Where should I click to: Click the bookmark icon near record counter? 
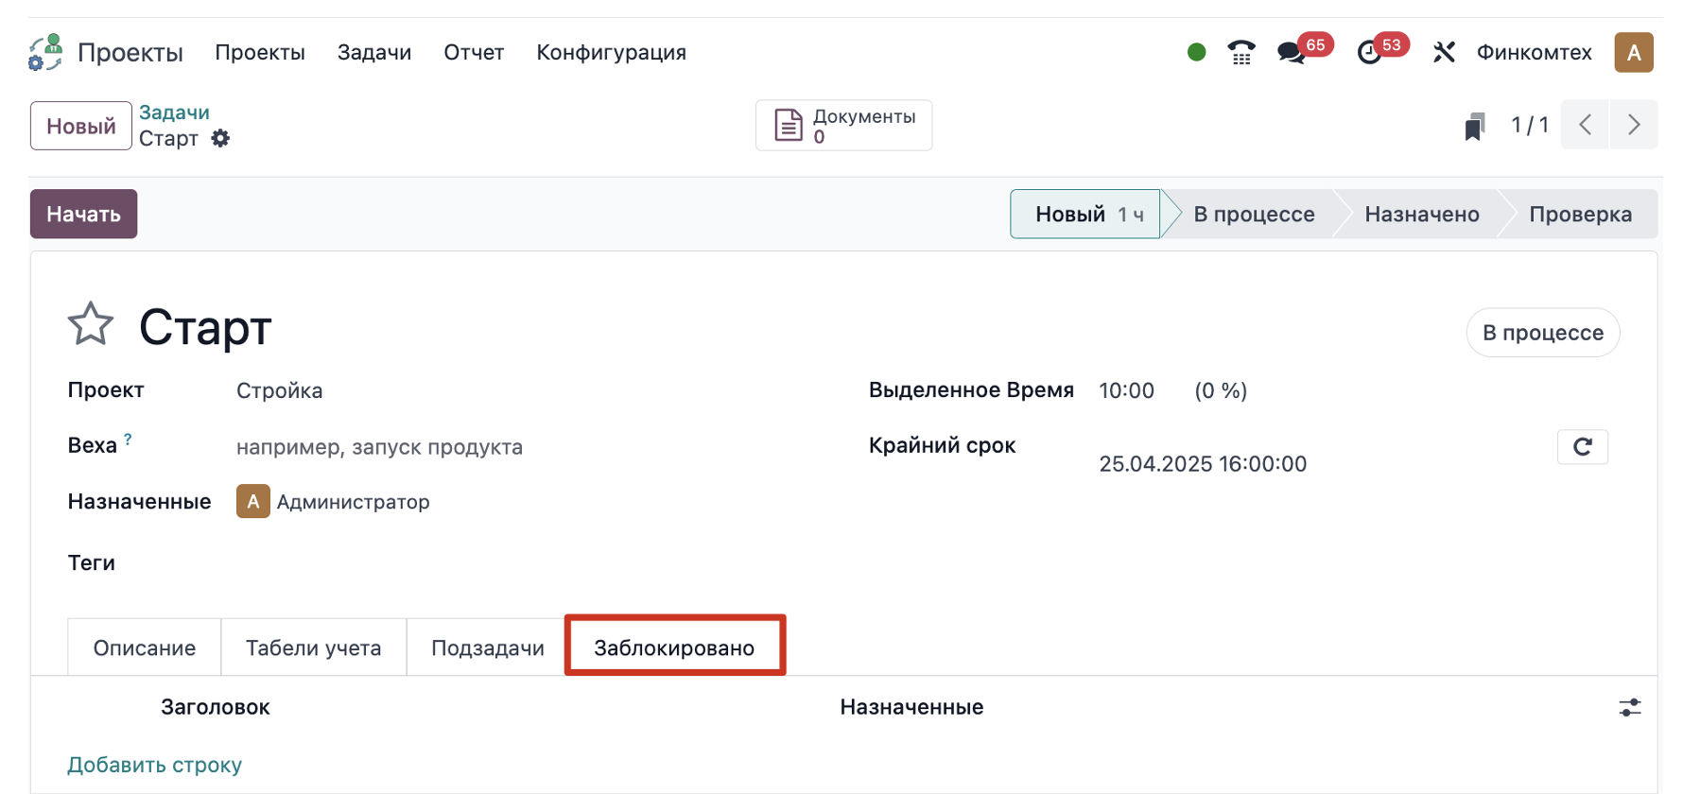tap(1475, 126)
